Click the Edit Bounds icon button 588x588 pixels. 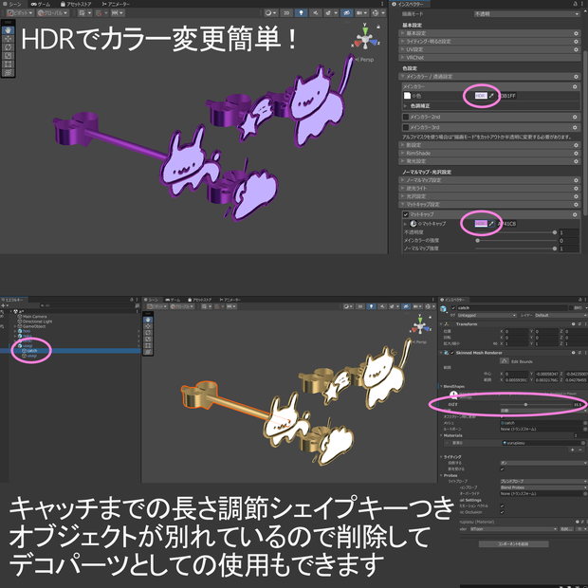(505, 360)
